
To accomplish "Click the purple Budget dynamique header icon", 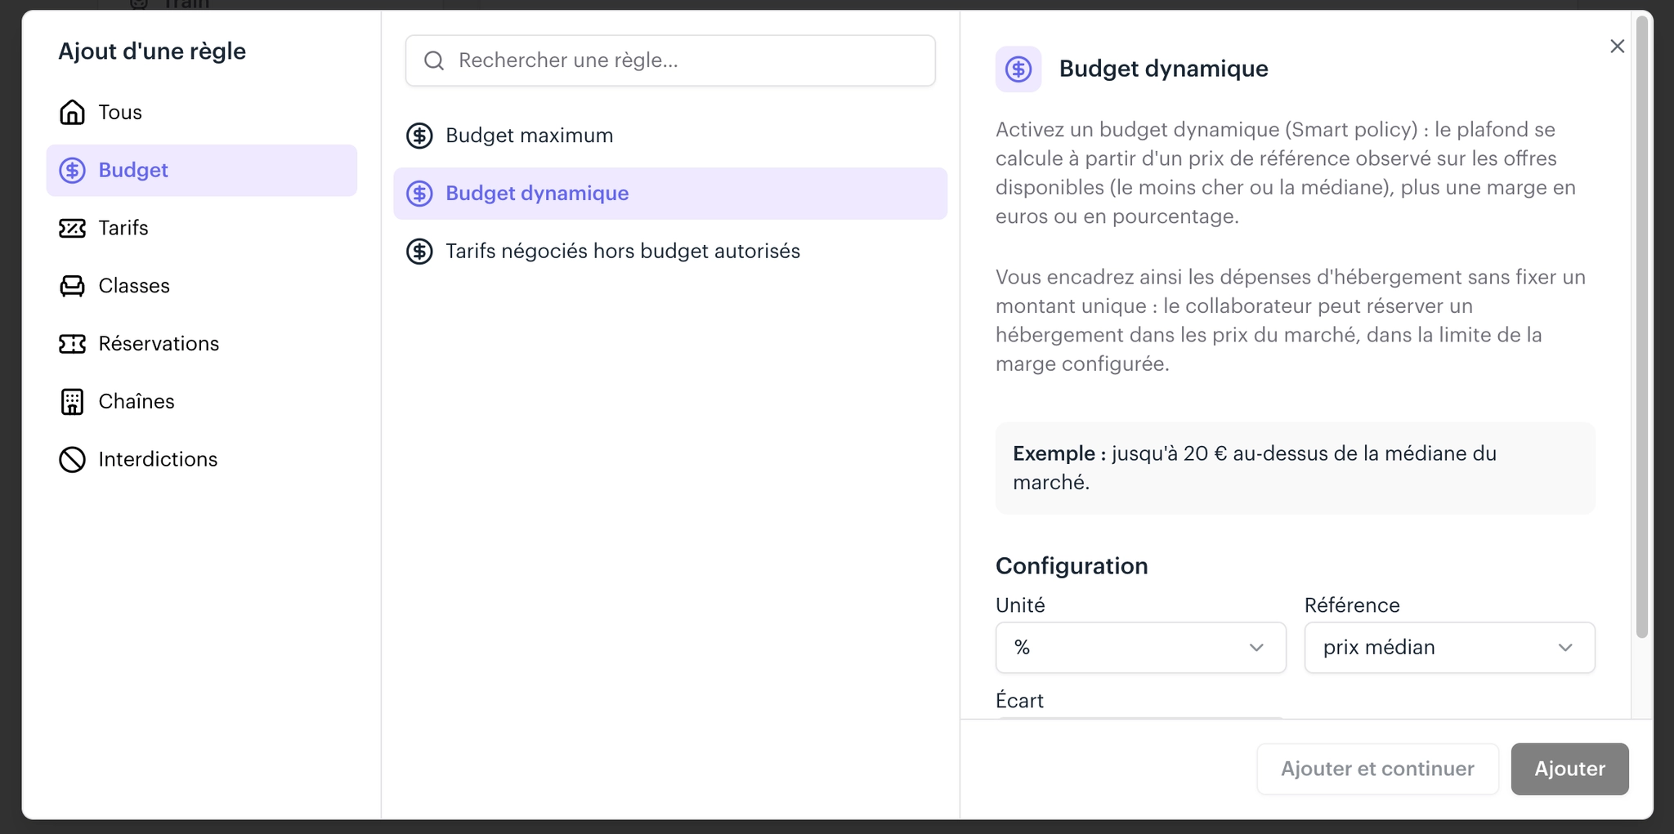I will click(x=1018, y=69).
